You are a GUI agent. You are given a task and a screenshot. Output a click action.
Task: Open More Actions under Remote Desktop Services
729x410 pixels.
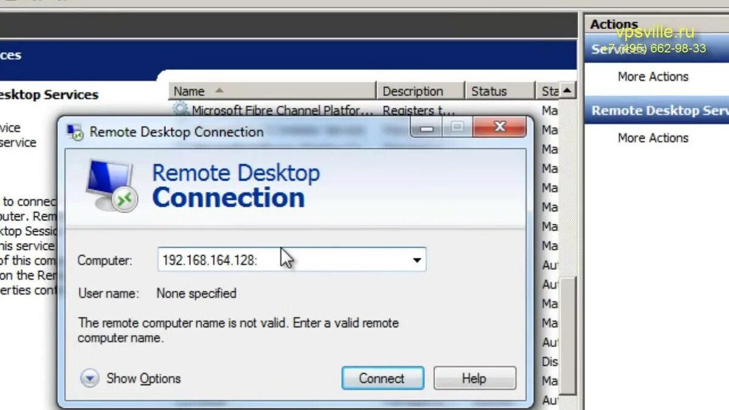click(x=652, y=137)
